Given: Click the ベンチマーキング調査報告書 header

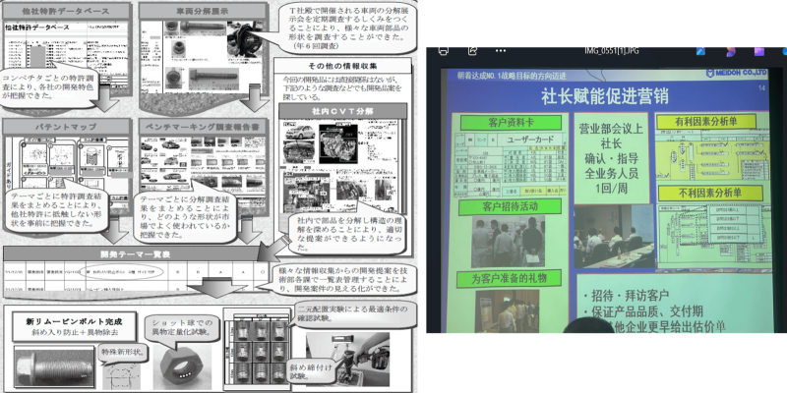Looking at the screenshot, I should (x=204, y=128).
